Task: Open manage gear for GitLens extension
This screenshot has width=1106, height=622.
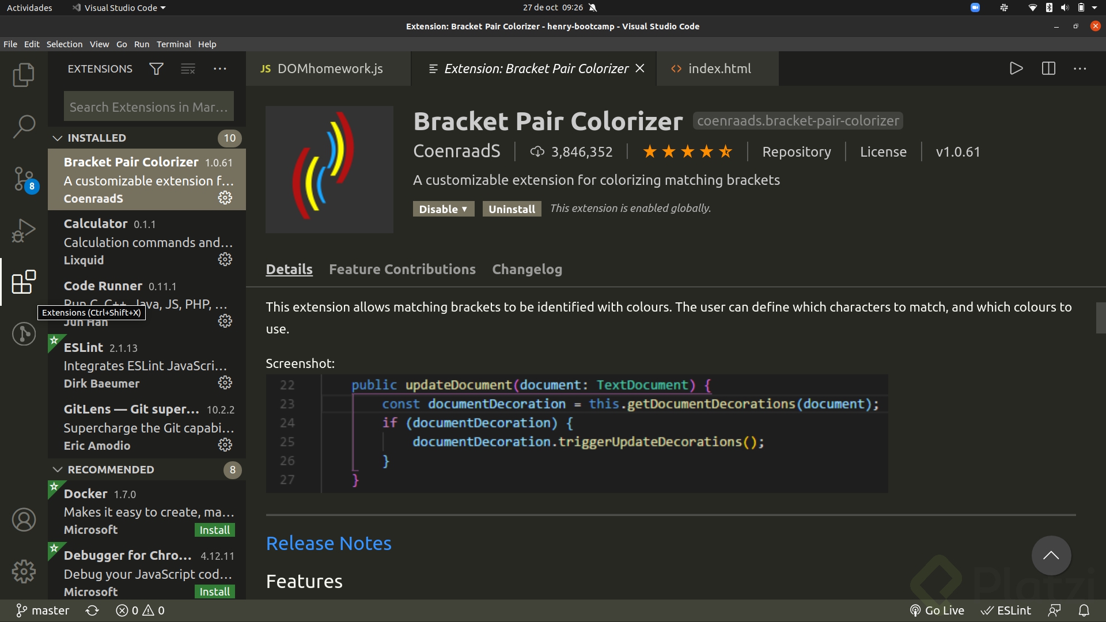Action: pos(225,445)
